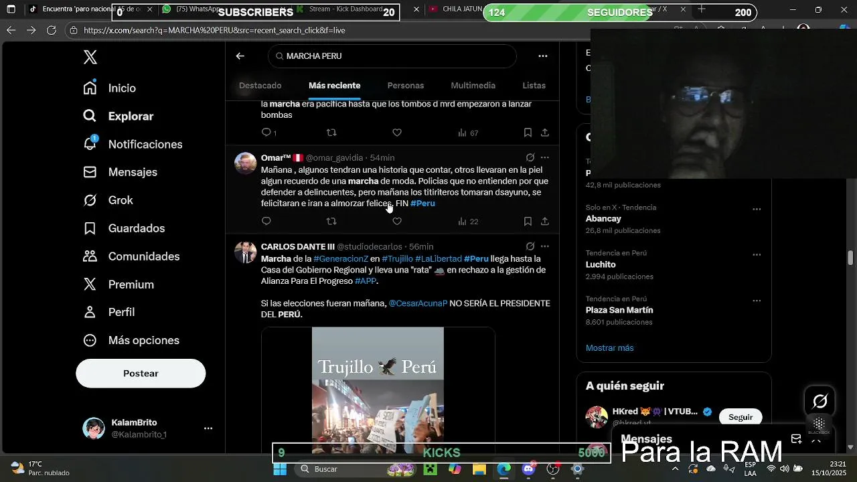Open the X logo home icon
The image size is (857, 482).
click(90, 57)
